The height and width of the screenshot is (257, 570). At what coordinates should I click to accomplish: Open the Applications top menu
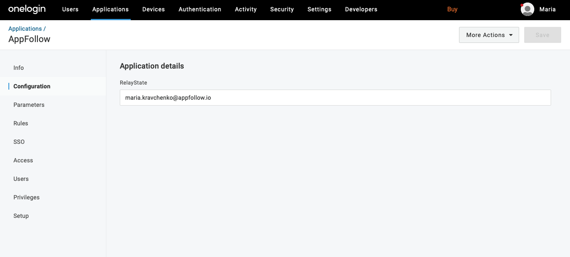coord(111,9)
